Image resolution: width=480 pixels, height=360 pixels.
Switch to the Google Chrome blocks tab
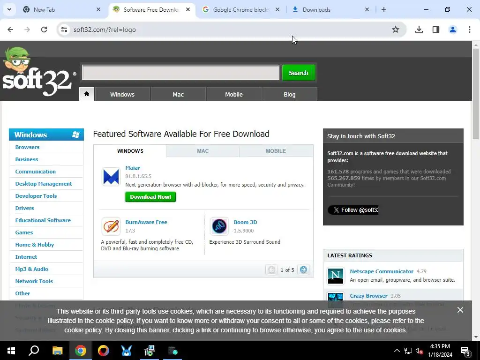click(241, 9)
